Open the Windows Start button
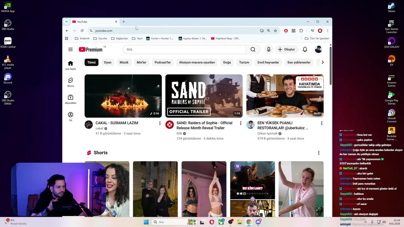Image resolution: width=404 pixels, height=227 pixels. pos(146,222)
